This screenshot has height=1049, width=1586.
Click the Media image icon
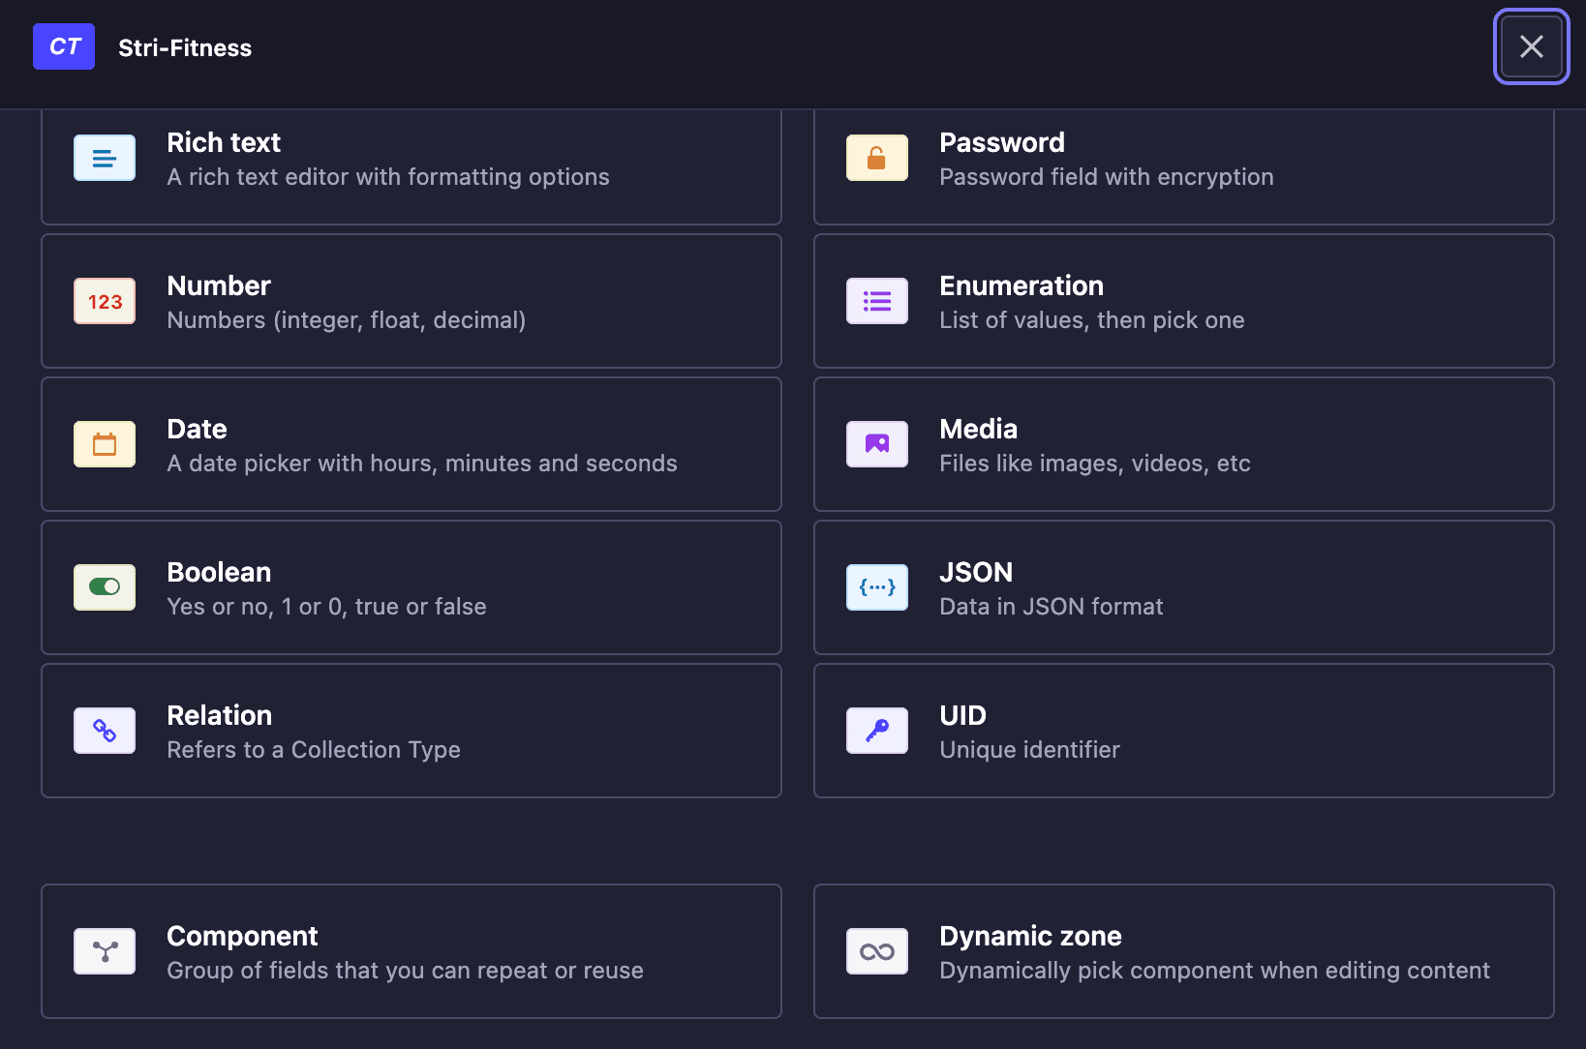(x=877, y=444)
